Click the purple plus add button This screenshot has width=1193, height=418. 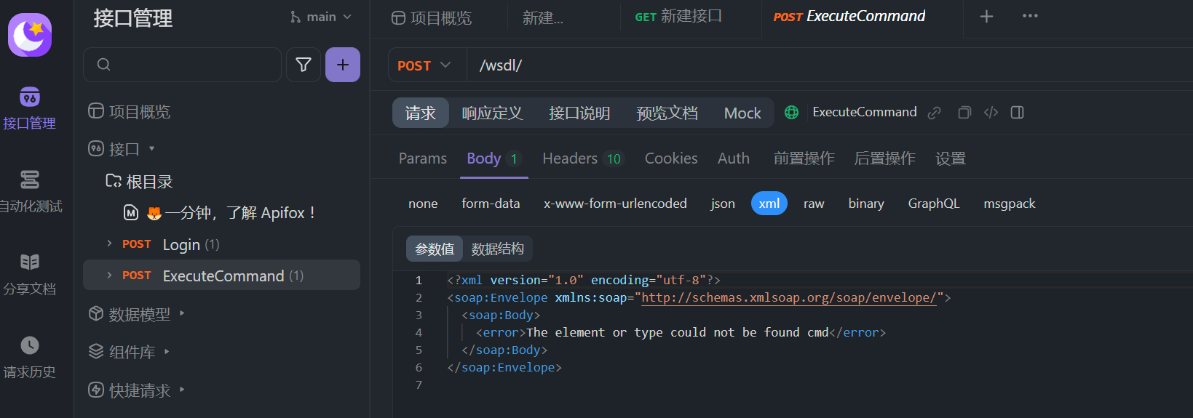342,65
